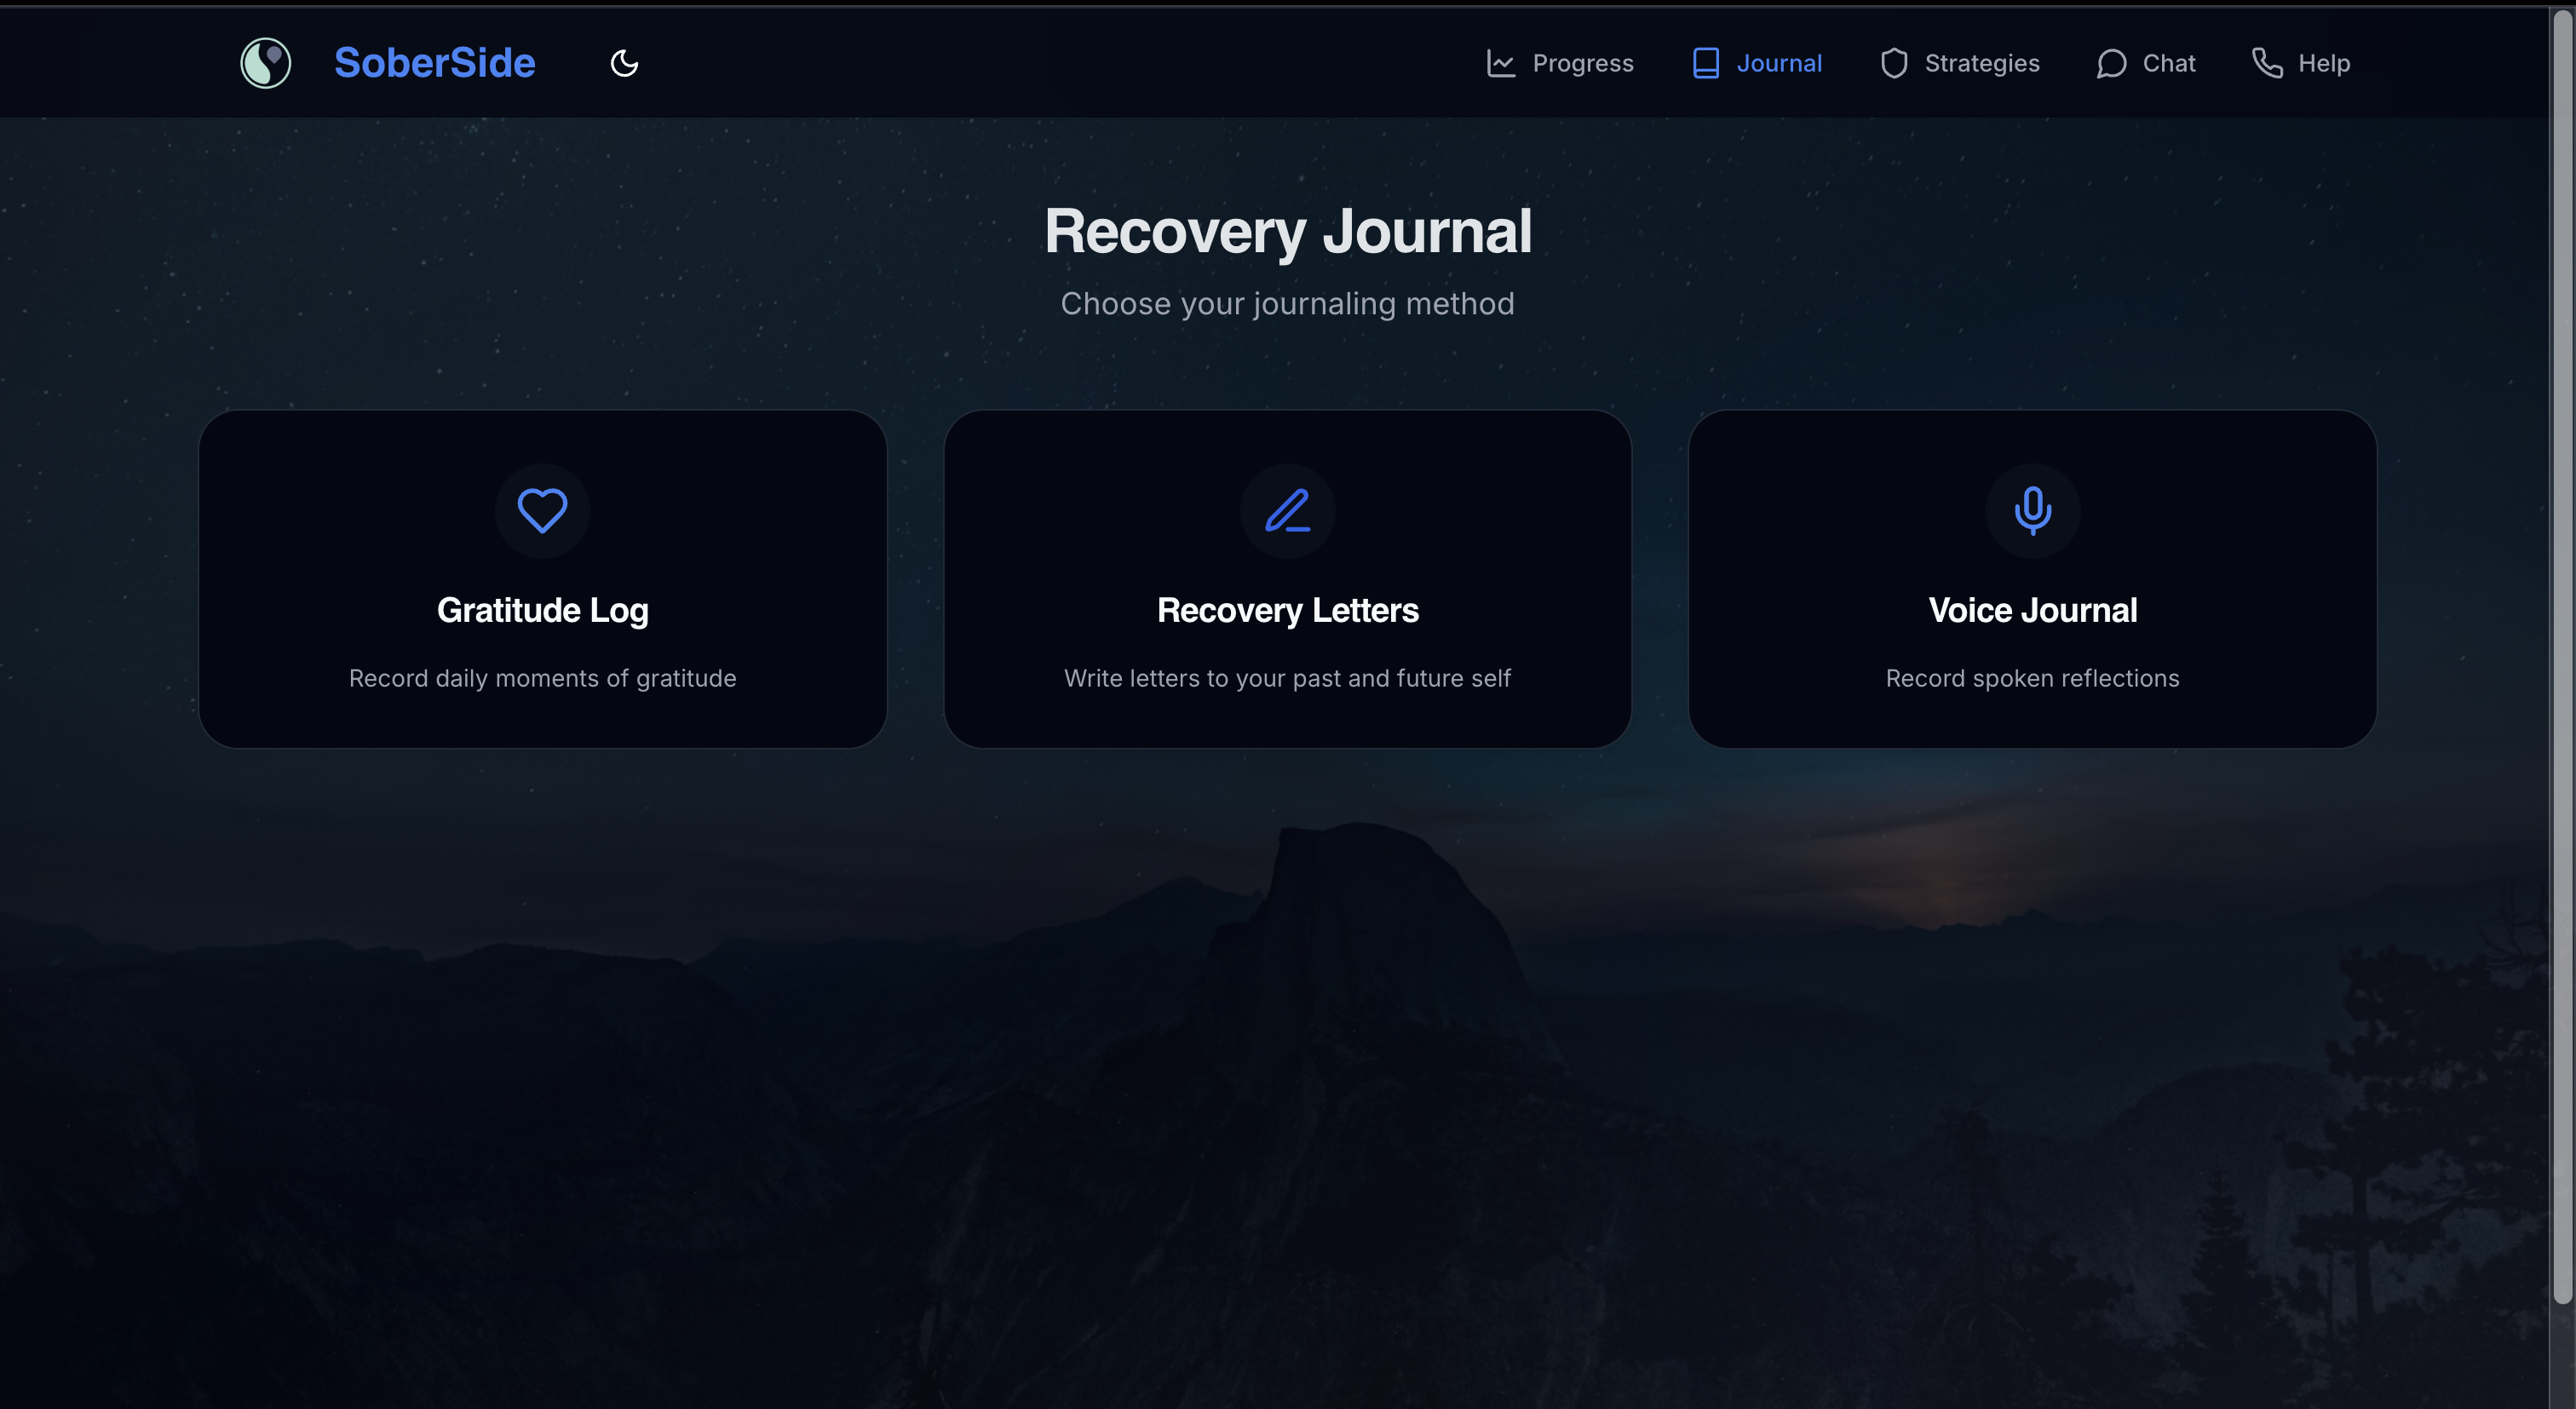Image resolution: width=2576 pixels, height=1409 pixels.
Task: Click the microphone icon on Voice Journal
Action: pyautogui.click(x=2032, y=510)
